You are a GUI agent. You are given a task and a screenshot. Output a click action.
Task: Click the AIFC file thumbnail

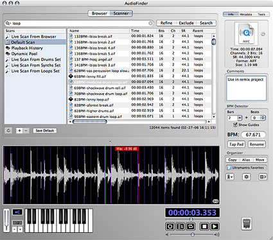(x=247, y=33)
